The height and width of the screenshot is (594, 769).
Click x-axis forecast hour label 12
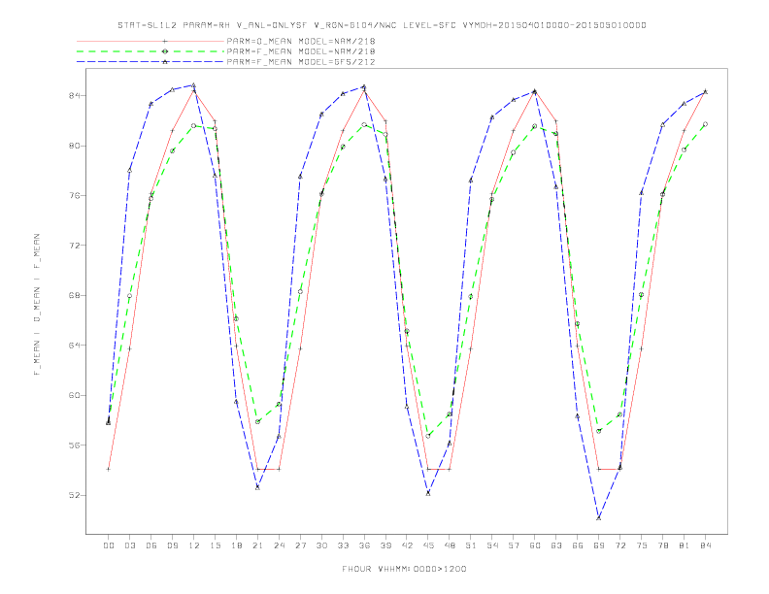pyautogui.click(x=194, y=545)
